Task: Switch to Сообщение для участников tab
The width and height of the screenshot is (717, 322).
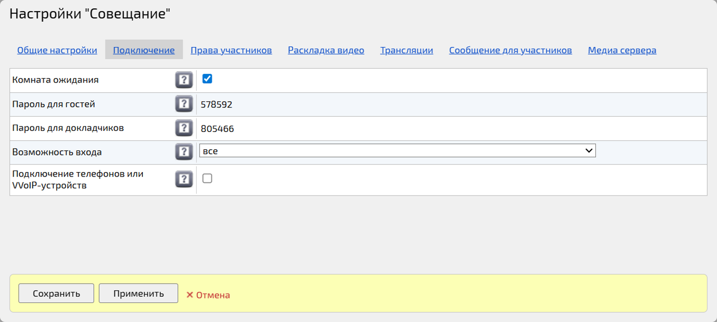Action: pos(510,50)
